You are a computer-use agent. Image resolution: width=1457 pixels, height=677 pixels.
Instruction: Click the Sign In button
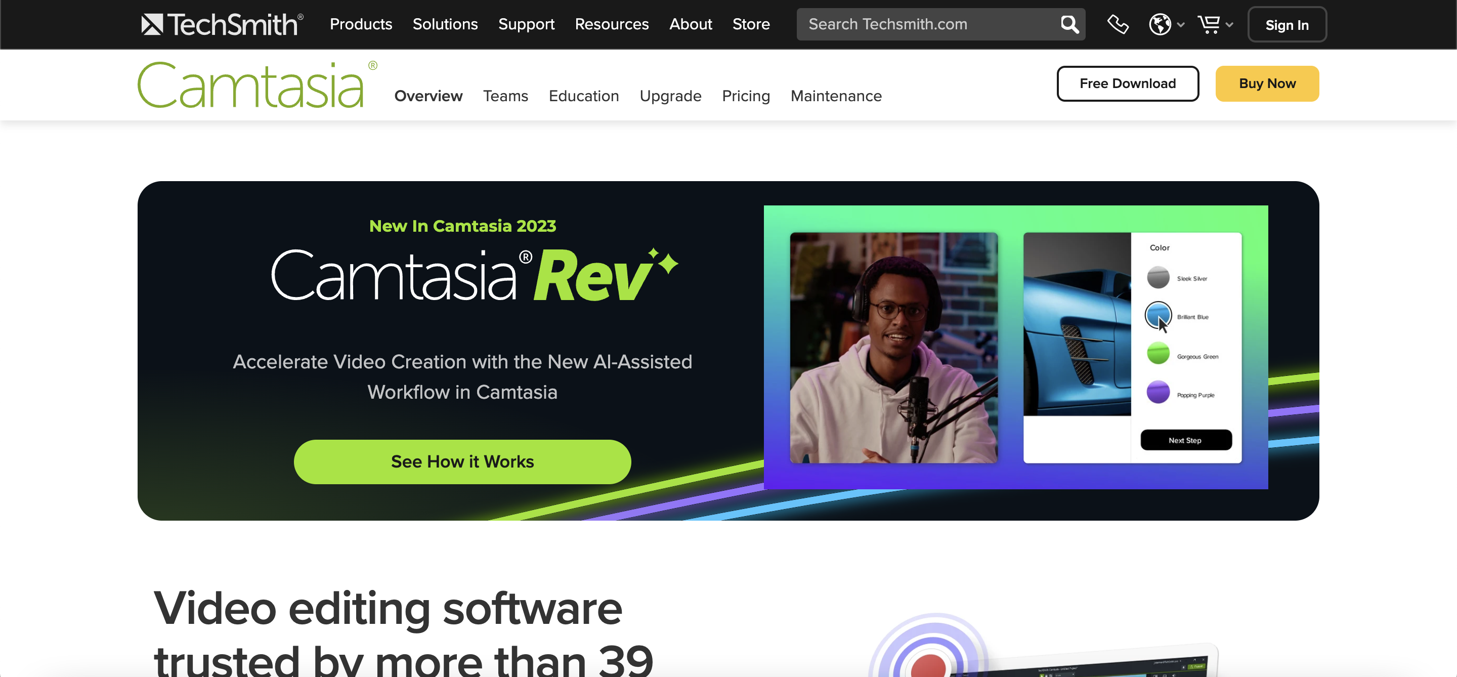pos(1287,25)
